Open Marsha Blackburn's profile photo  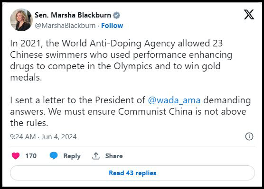click(x=21, y=20)
